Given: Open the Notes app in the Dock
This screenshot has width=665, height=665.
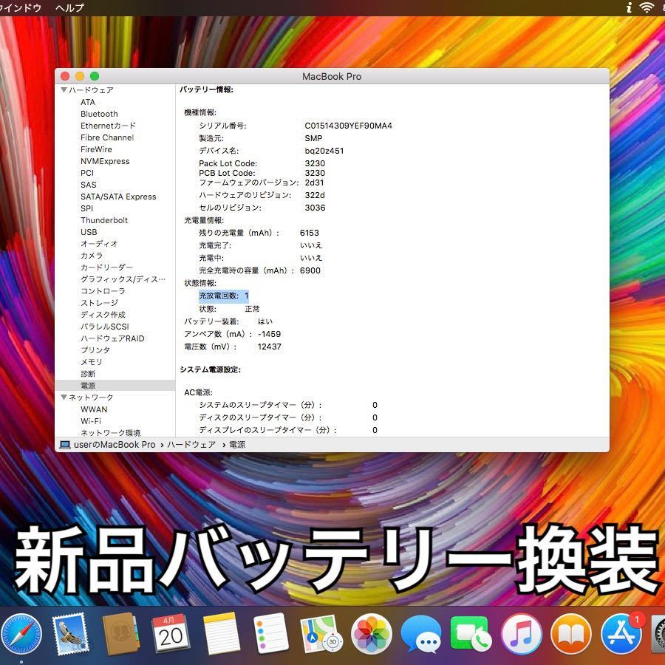Looking at the screenshot, I should 220,635.
